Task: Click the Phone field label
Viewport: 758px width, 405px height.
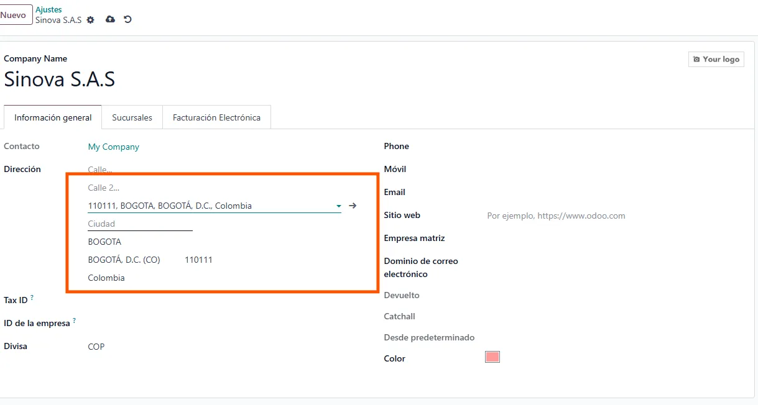Action: [x=397, y=147]
